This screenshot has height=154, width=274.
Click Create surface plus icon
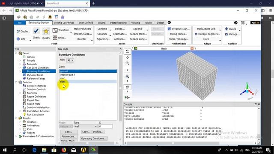pyautogui.click(x=226, y=29)
